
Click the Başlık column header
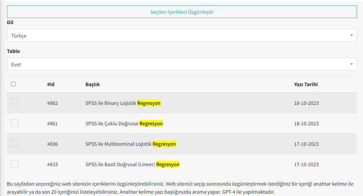(x=93, y=84)
